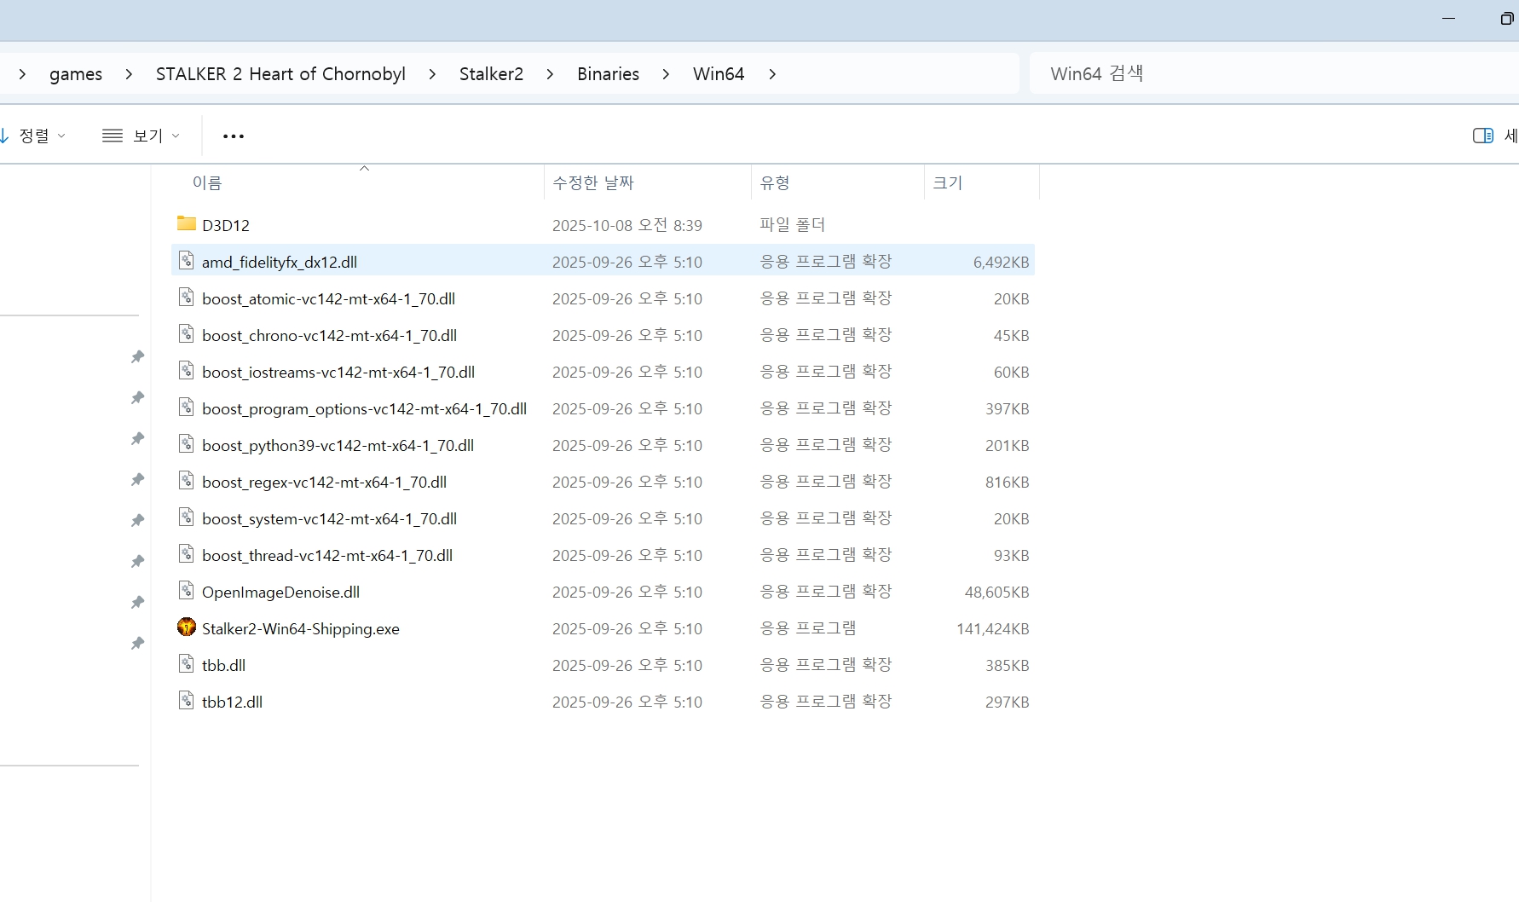Click the 141,424KB size value

pyautogui.click(x=992, y=628)
